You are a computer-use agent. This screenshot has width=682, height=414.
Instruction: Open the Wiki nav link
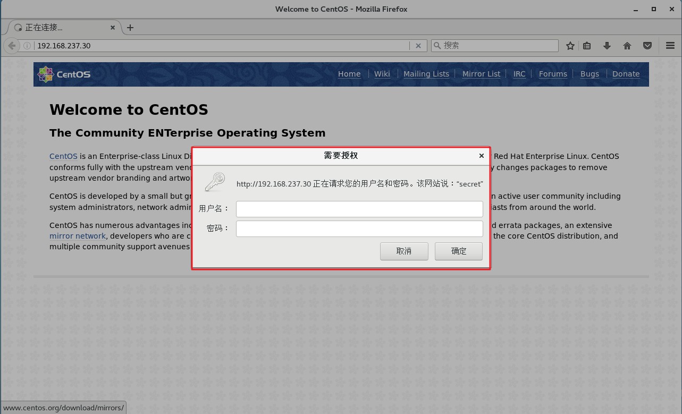382,74
